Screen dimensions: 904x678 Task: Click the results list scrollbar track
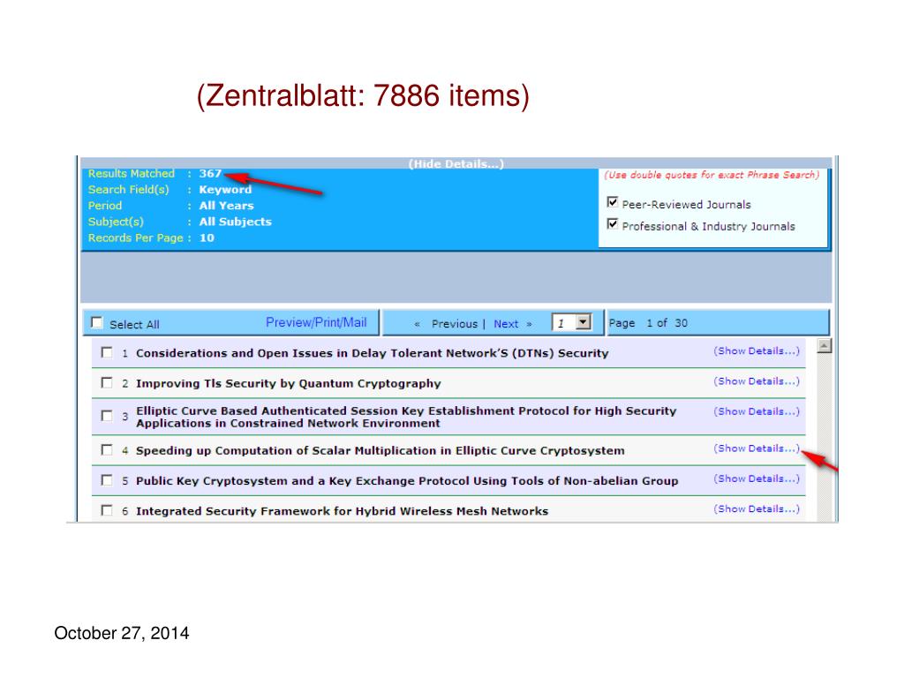825,437
